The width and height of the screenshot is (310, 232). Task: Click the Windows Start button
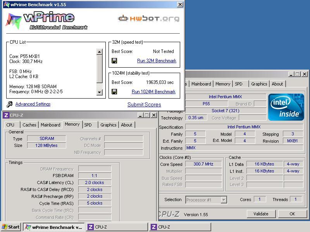pos(11,227)
